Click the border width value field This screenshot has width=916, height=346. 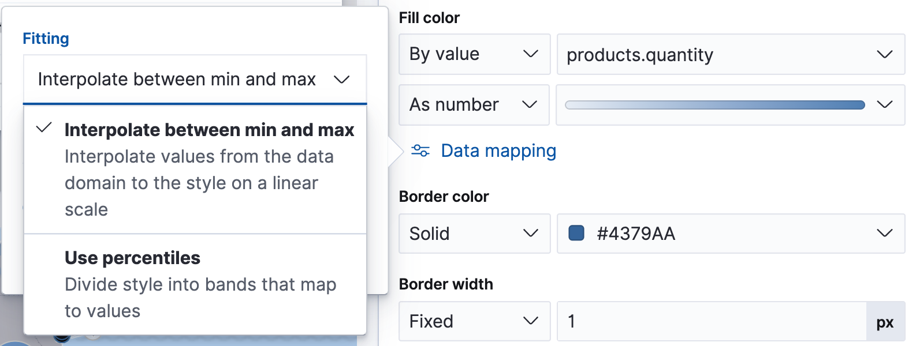pyautogui.click(x=710, y=321)
